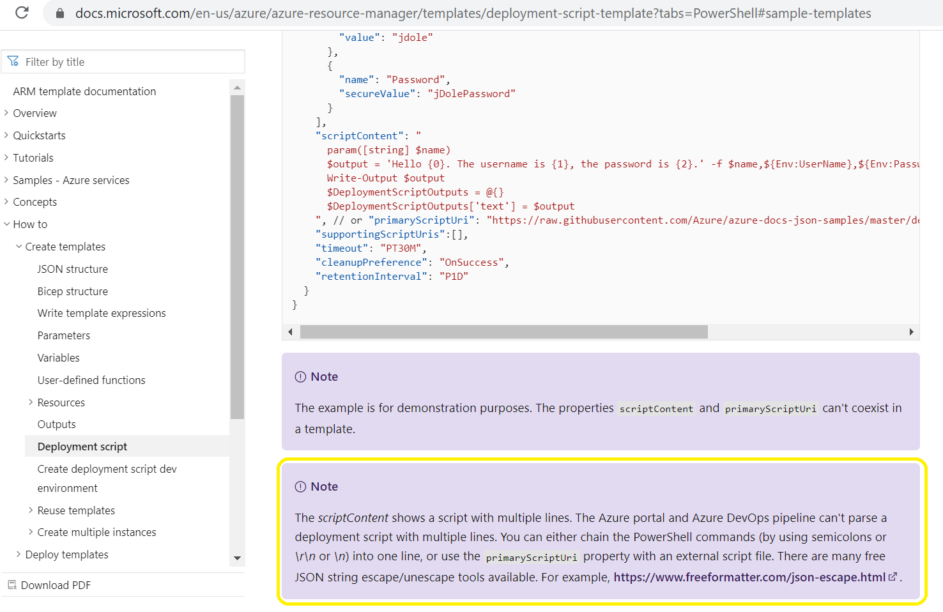The height and width of the screenshot is (612, 943).
Task: Click the Download PDF link
Action: tap(56, 585)
